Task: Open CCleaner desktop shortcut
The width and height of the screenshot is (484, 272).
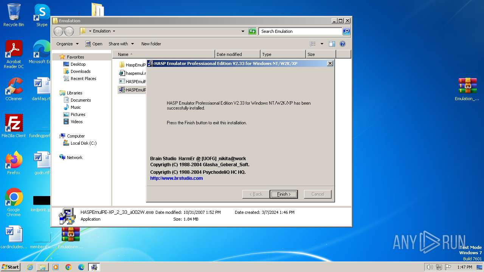Action: (x=14, y=89)
